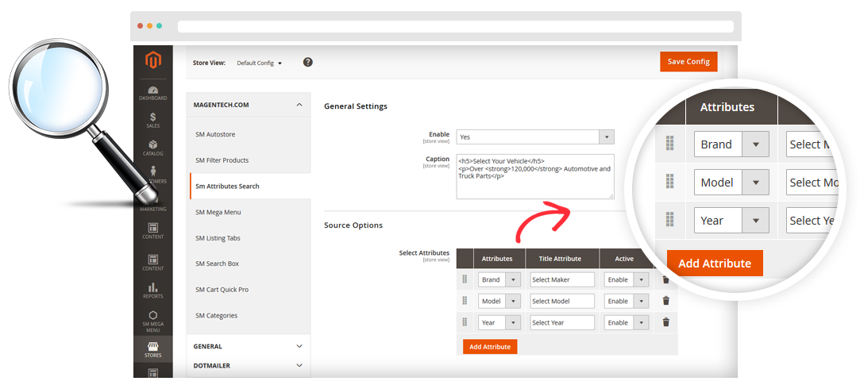Click the browser address bar
The image size is (860, 381).
click(x=455, y=26)
